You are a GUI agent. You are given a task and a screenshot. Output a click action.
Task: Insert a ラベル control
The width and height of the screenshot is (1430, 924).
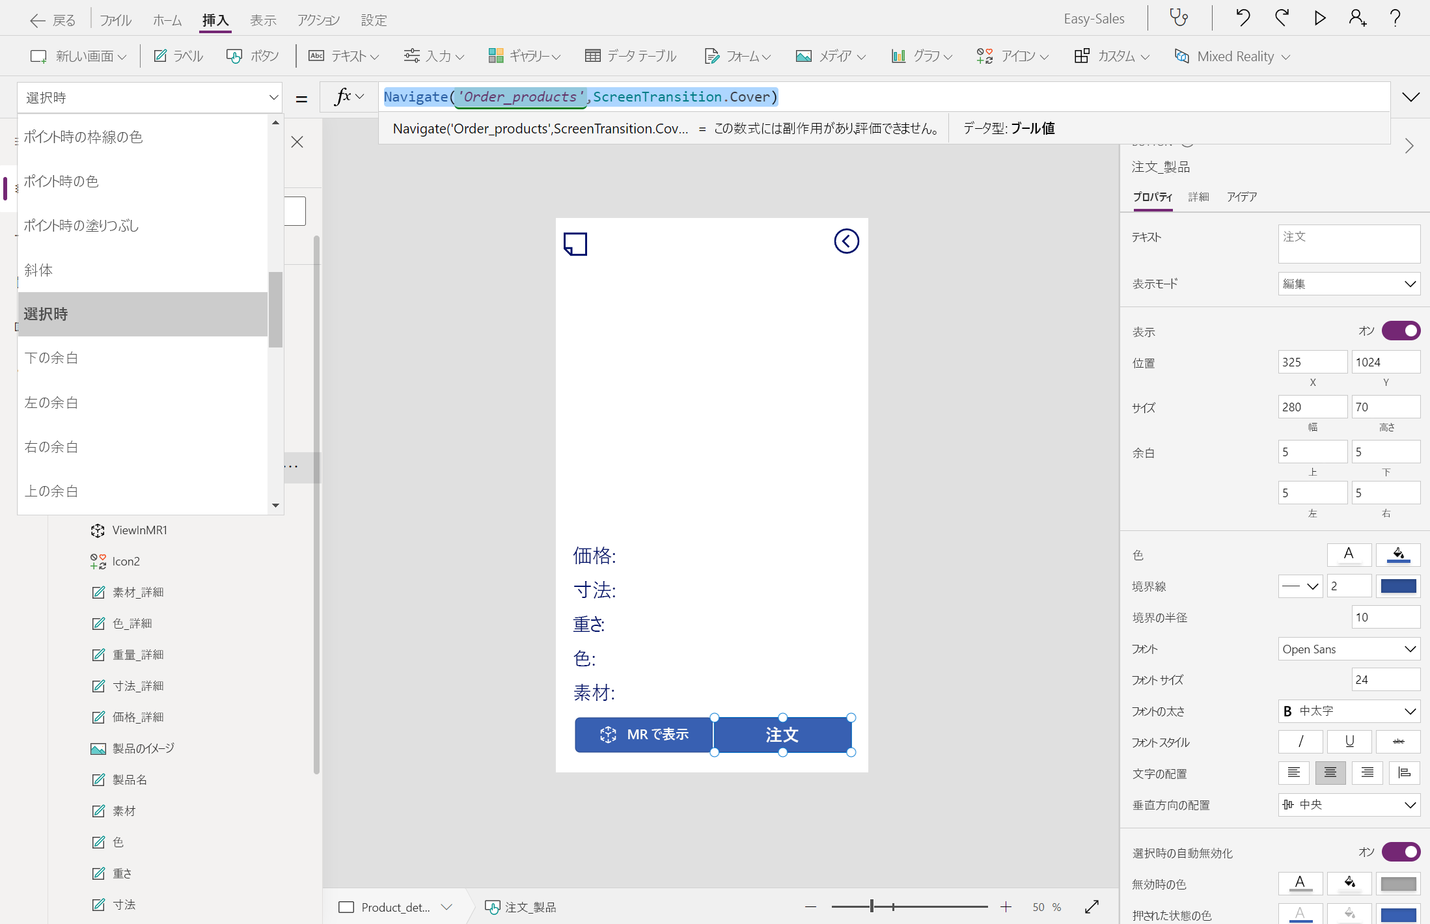coord(178,56)
